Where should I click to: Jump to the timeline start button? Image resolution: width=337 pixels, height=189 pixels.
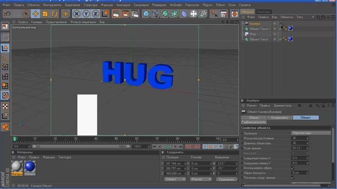[x=154, y=146]
